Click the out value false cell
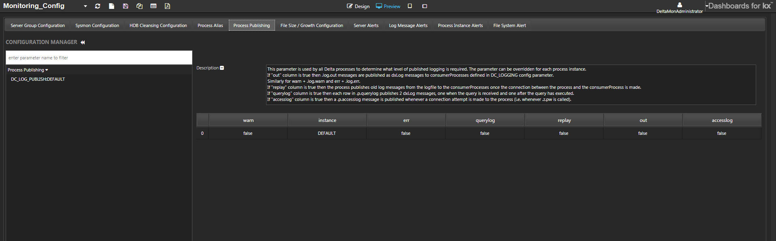The image size is (776, 241). (x=643, y=133)
